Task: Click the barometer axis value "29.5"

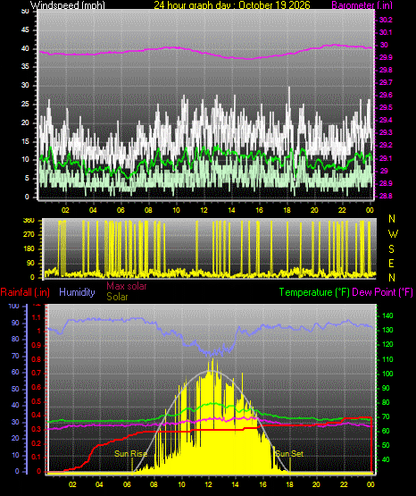Action: click(x=386, y=107)
